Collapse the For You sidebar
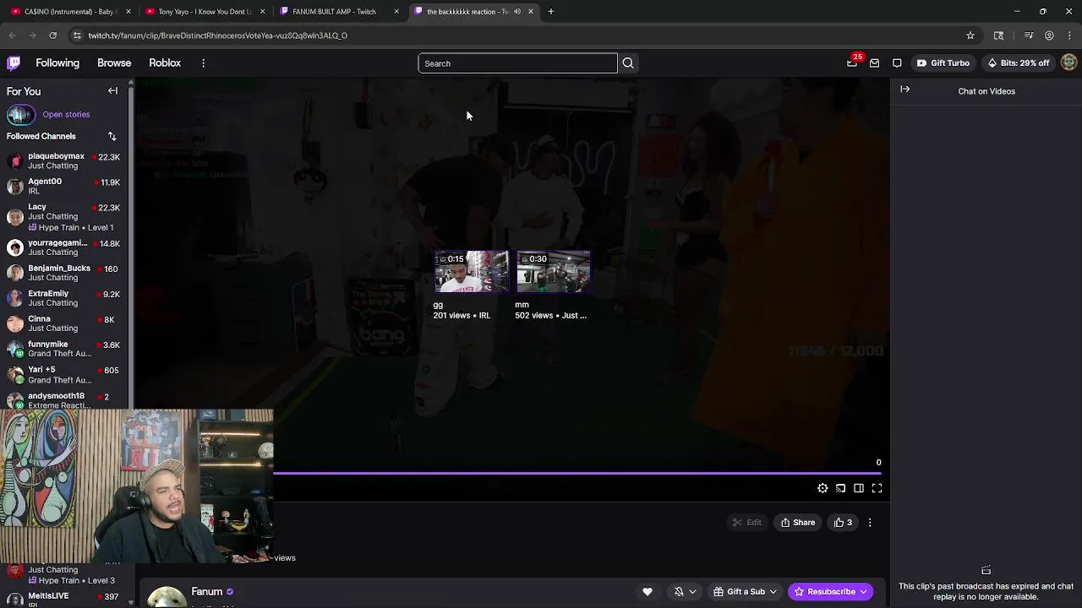The width and height of the screenshot is (1082, 608). (112, 90)
